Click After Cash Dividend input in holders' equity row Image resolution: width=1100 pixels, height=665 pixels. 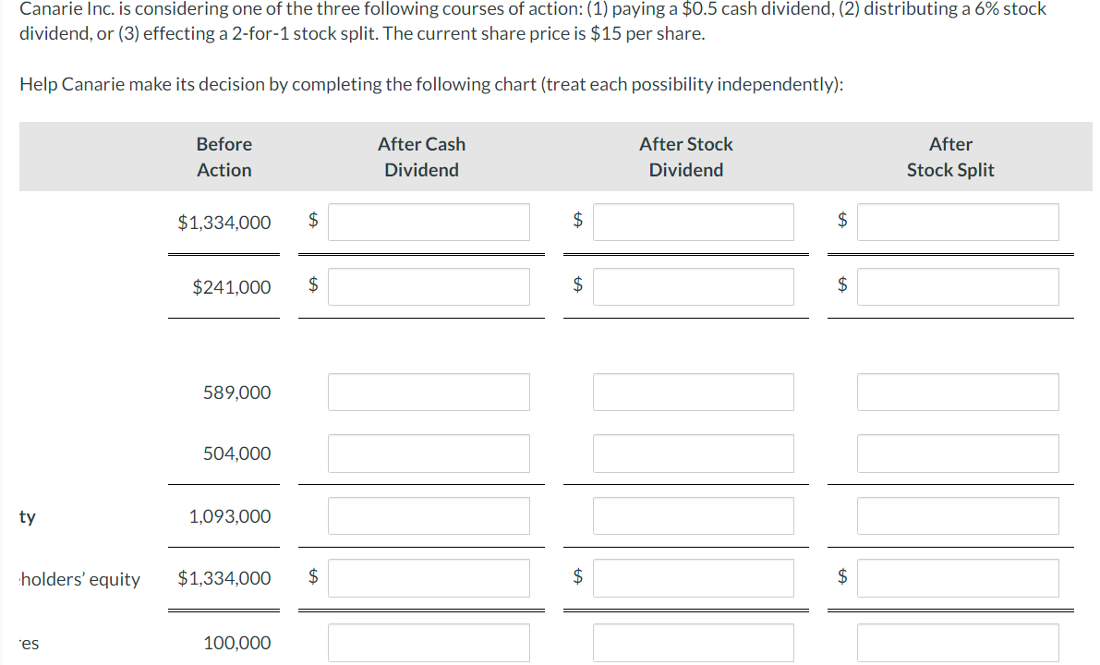click(429, 578)
